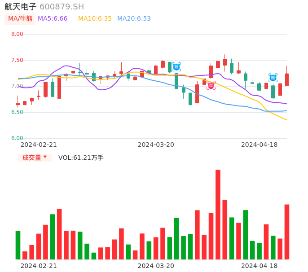Click the blue bear marker near 2024-03-20
Image resolution: width=308 pixels, height=272 pixels.
point(176,67)
